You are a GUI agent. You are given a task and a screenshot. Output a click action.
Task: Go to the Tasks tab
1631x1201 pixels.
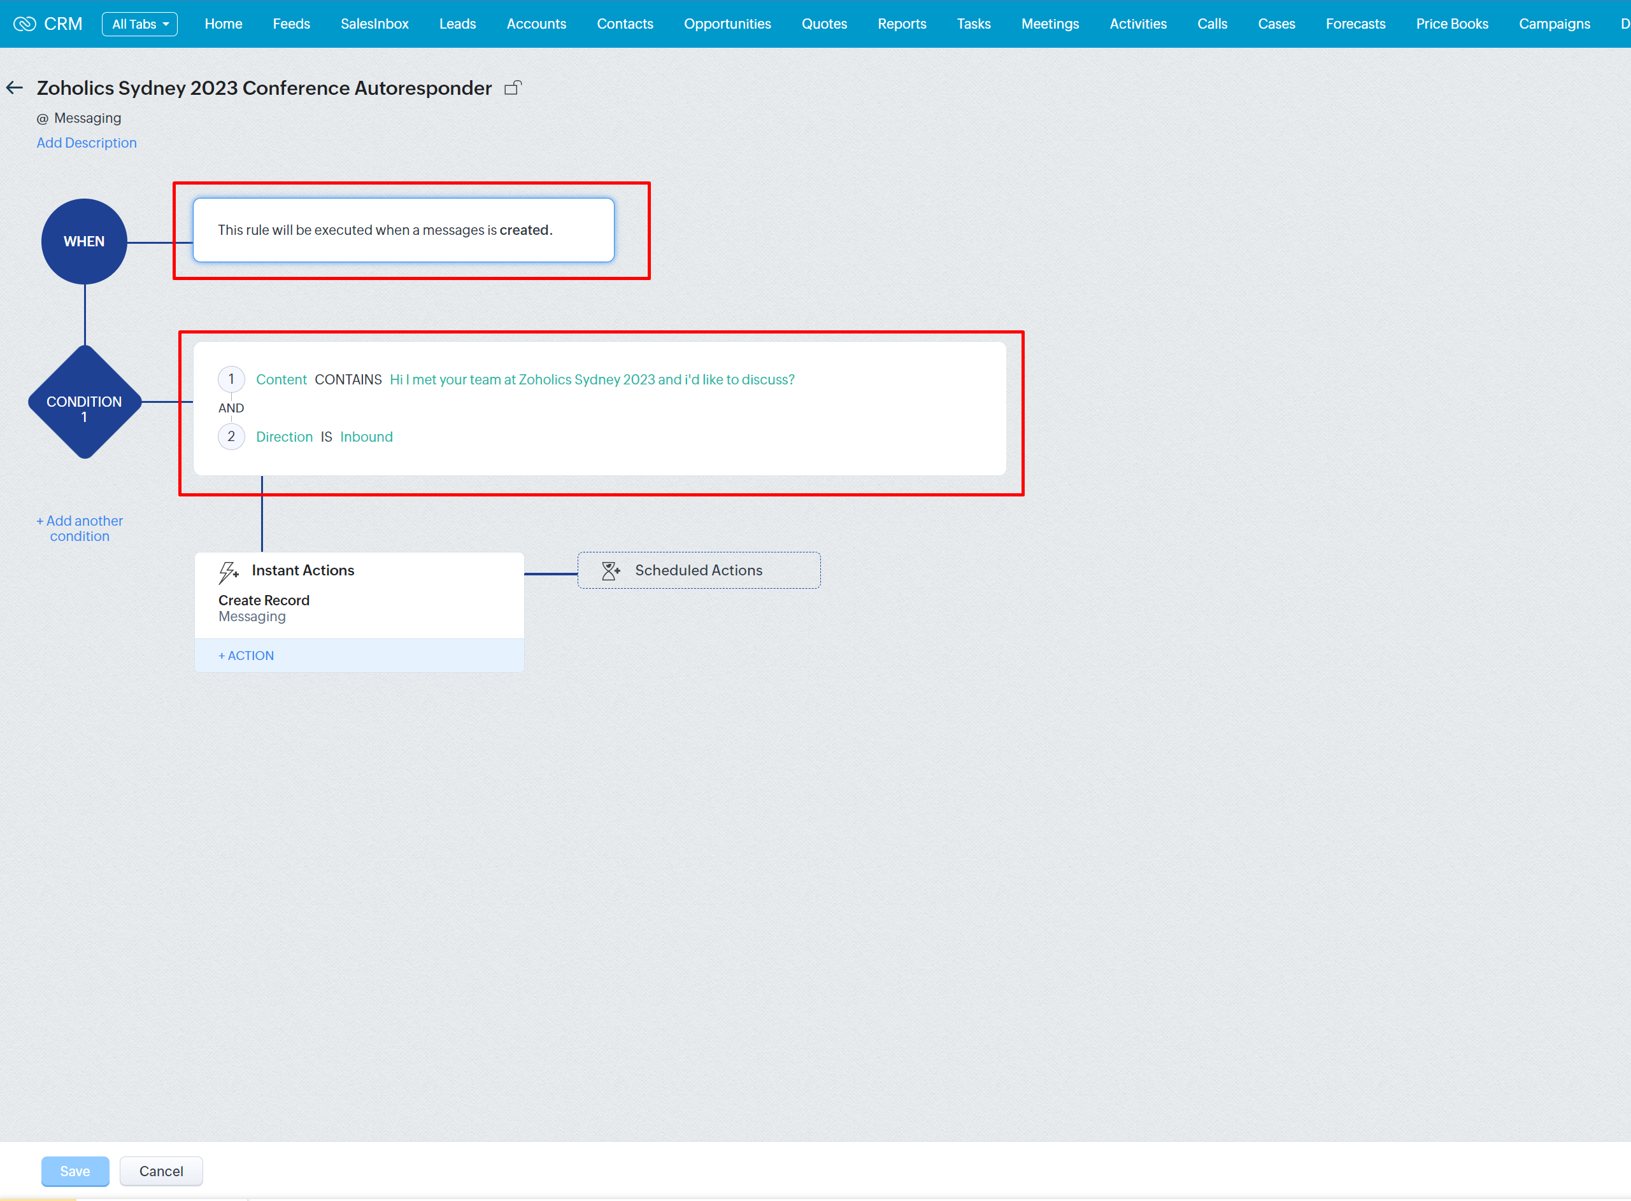(x=973, y=24)
